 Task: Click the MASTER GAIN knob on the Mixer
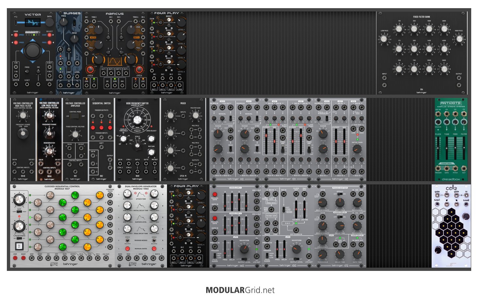tap(195, 115)
